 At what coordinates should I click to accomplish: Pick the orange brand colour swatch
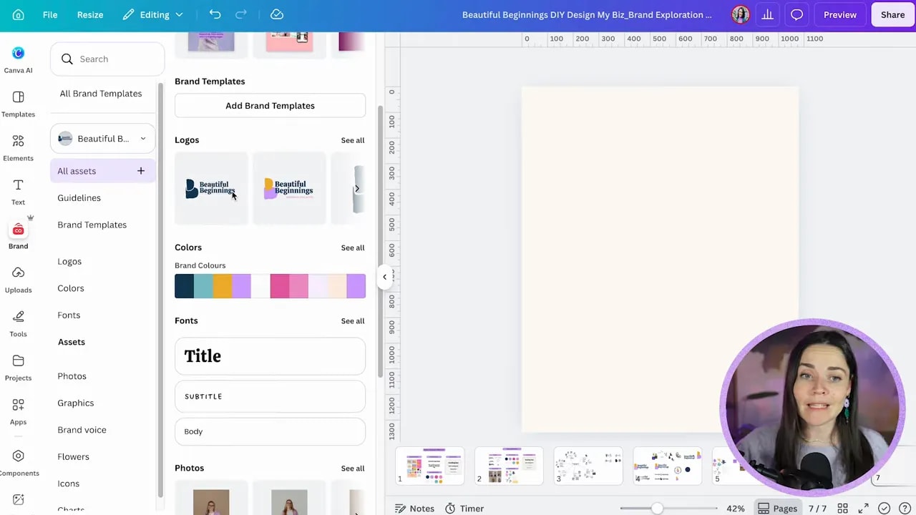223,286
